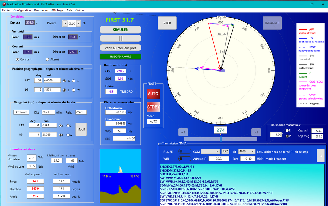
Task: Click the Courant Direction field
Action: point(73,52)
